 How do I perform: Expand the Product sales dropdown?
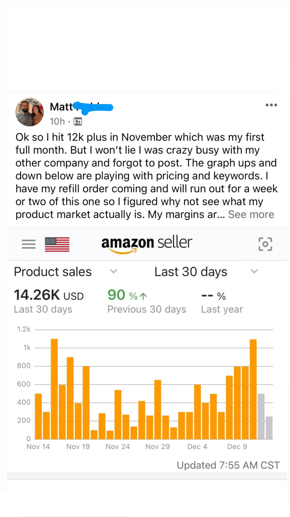[114, 272]
